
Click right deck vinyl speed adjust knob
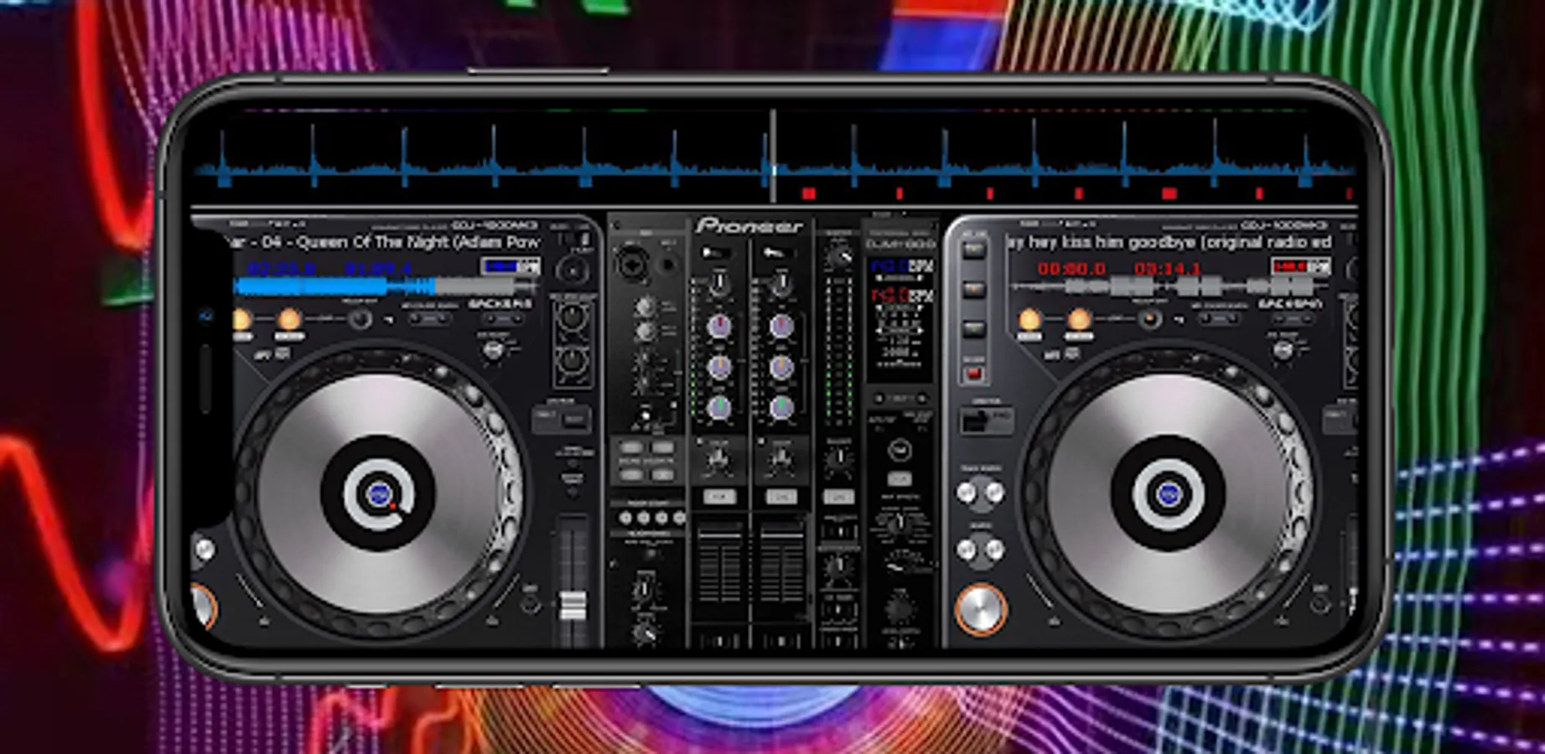1283,350
